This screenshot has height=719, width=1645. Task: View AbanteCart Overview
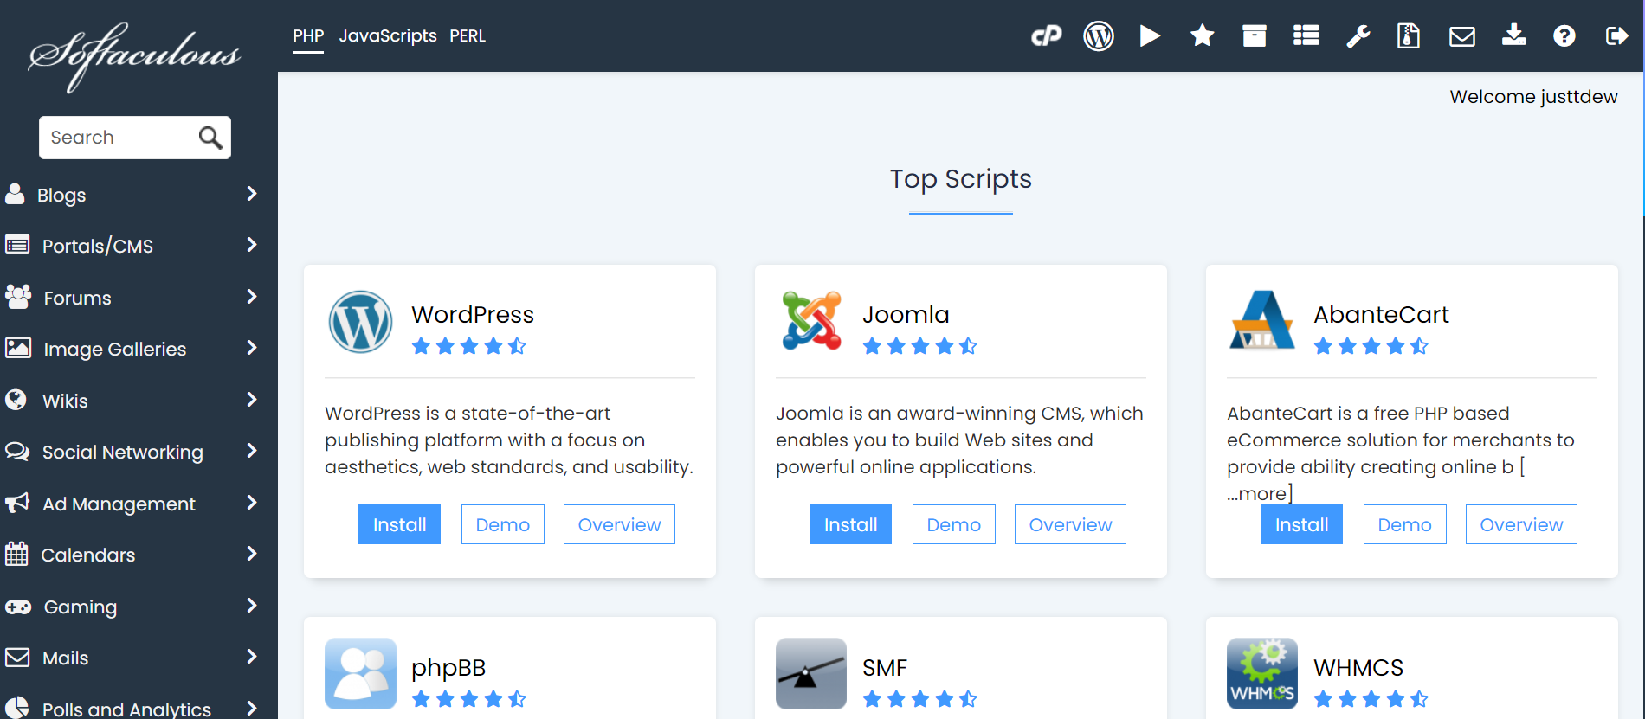(x=1521, y=524)
